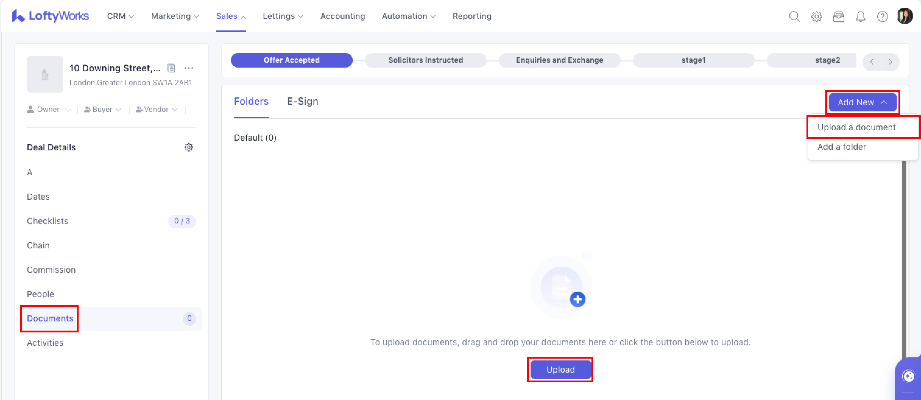921x400 pixels.
Task: Click the note icon beside address
Action: pyautogui.click(x=171, y=68)
